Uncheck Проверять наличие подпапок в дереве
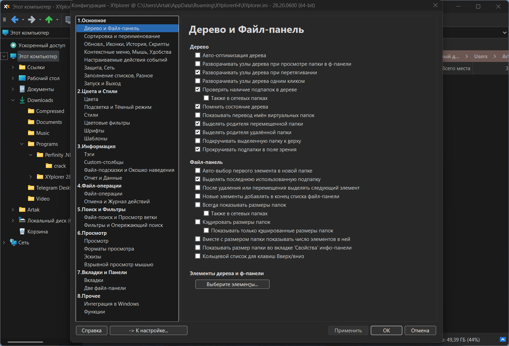The image size is (509, 346). click(x=198, y=89)
